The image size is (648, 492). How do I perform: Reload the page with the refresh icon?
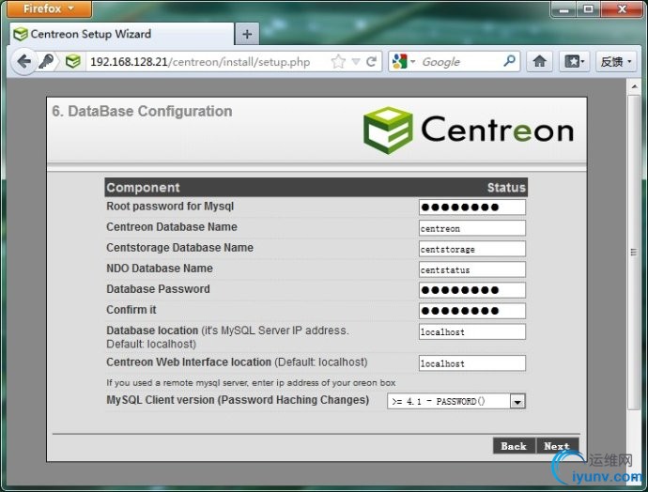pyautogui.click(x=372, y=62)
